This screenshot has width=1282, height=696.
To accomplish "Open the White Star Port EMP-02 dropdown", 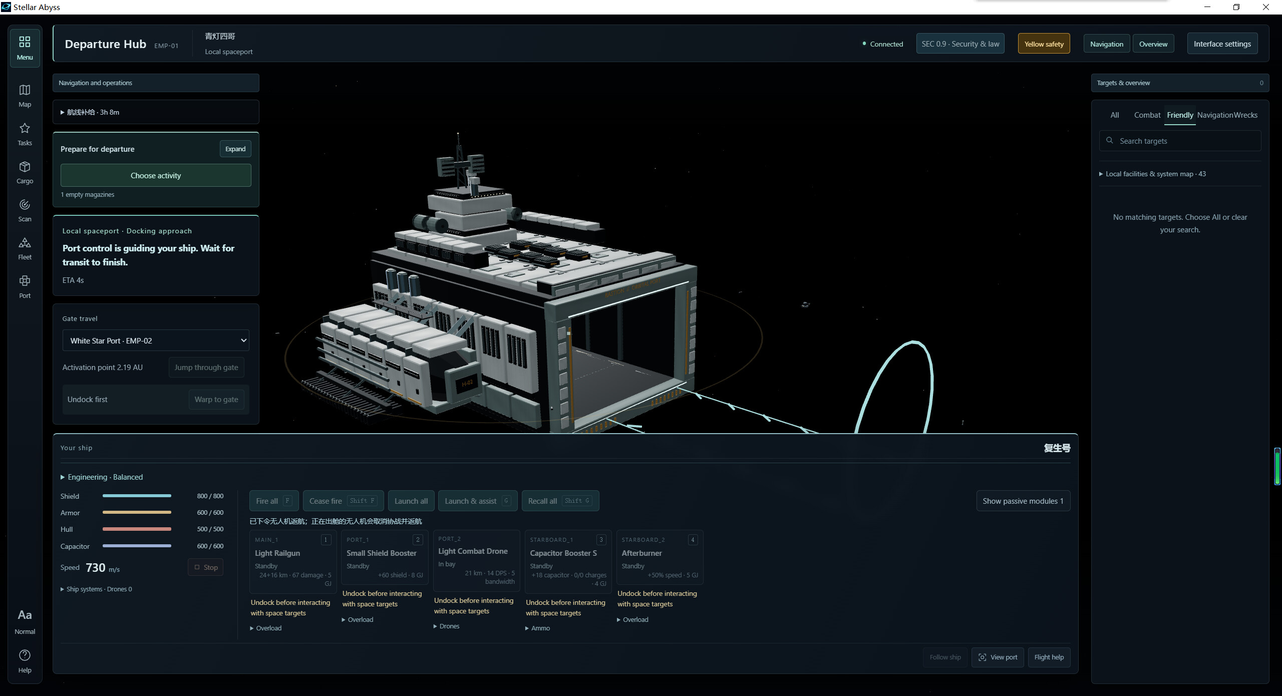I will point(156,340).
